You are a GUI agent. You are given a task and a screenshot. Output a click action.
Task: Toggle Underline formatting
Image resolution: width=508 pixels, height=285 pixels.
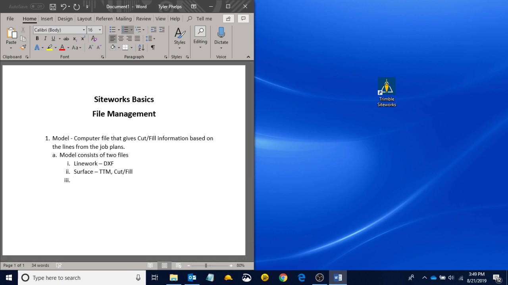(x=53, y=39)
